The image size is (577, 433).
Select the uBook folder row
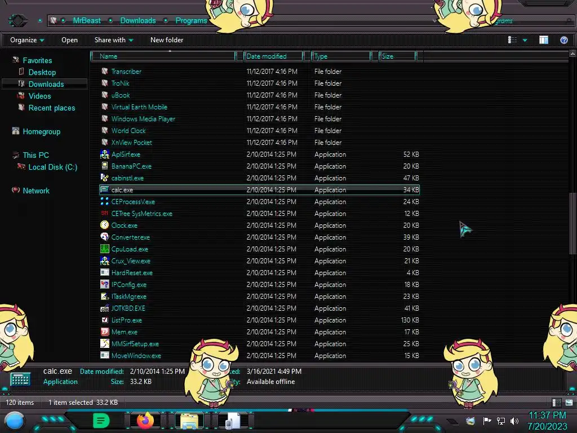[x=259, y=95]
